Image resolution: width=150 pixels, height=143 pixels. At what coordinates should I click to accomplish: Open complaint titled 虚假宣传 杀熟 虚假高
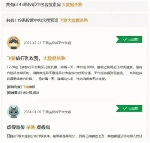pos(28,127)
